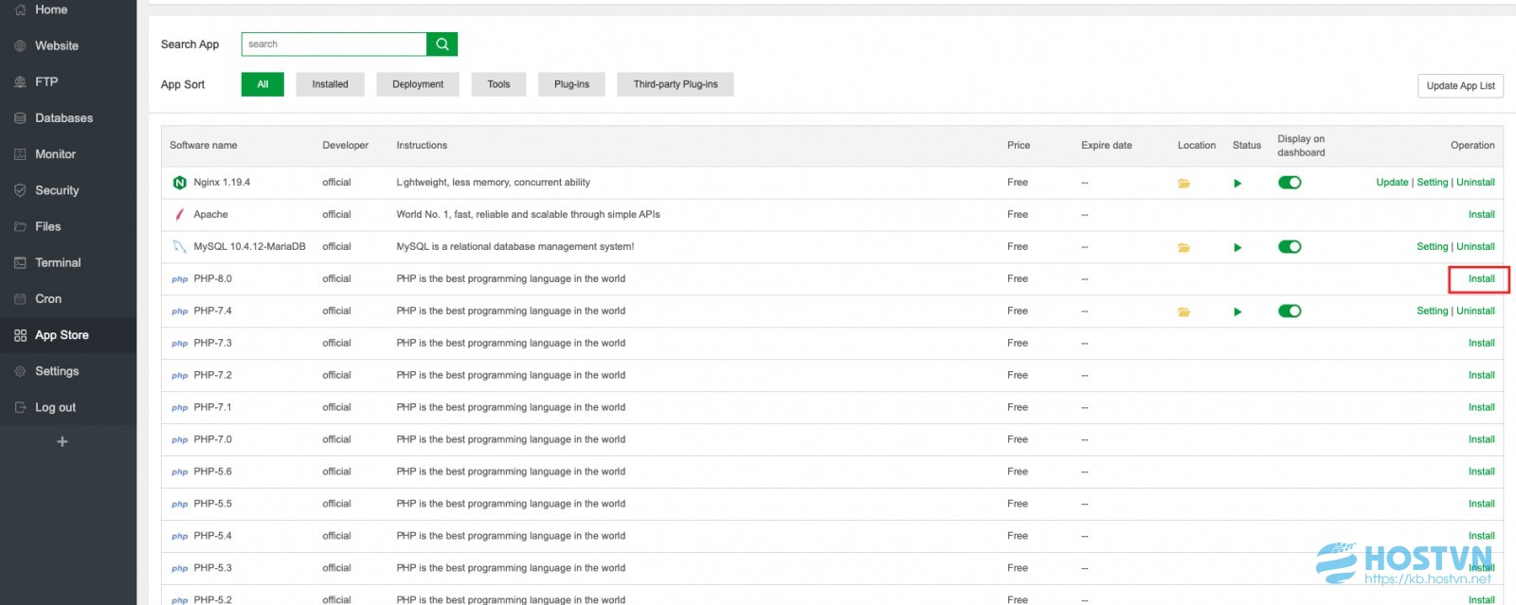Click the Terminal sidebar icon

pos(20,263)
